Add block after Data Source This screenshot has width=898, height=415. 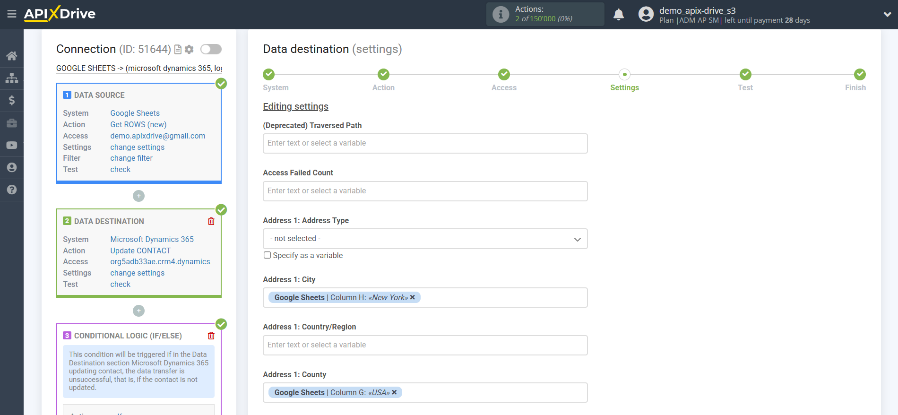click(x=138, y=196)
